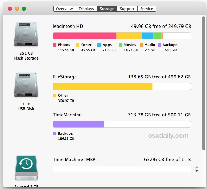Click the purple Backups portion of TimeMachine bar
The image size is (207, 189).
click(78, 124)
